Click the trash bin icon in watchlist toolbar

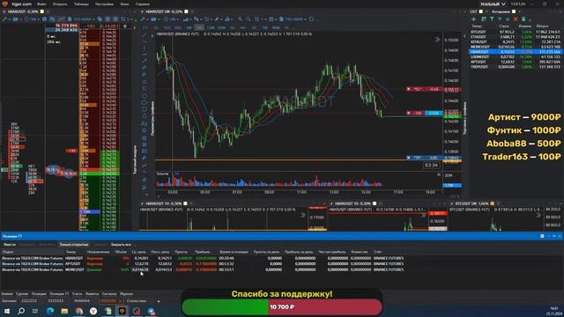[x=523, y=19]
